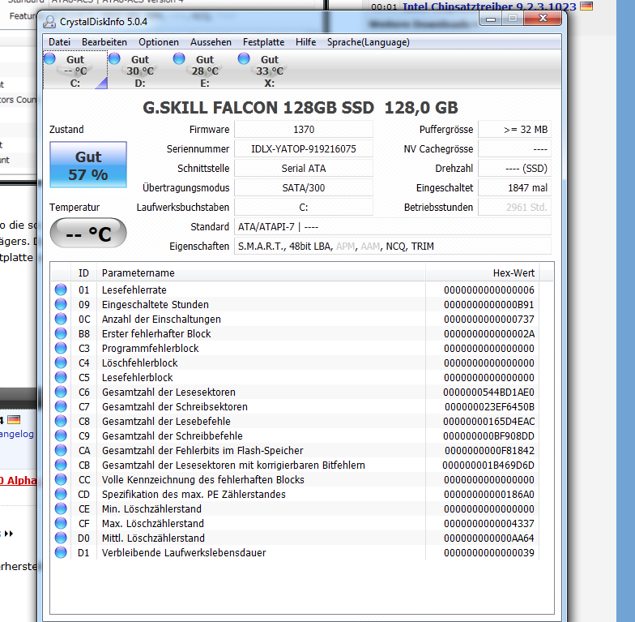Click the Hex-Wert column header
This screenshot has height=622, width=635.
click(483, 272)
